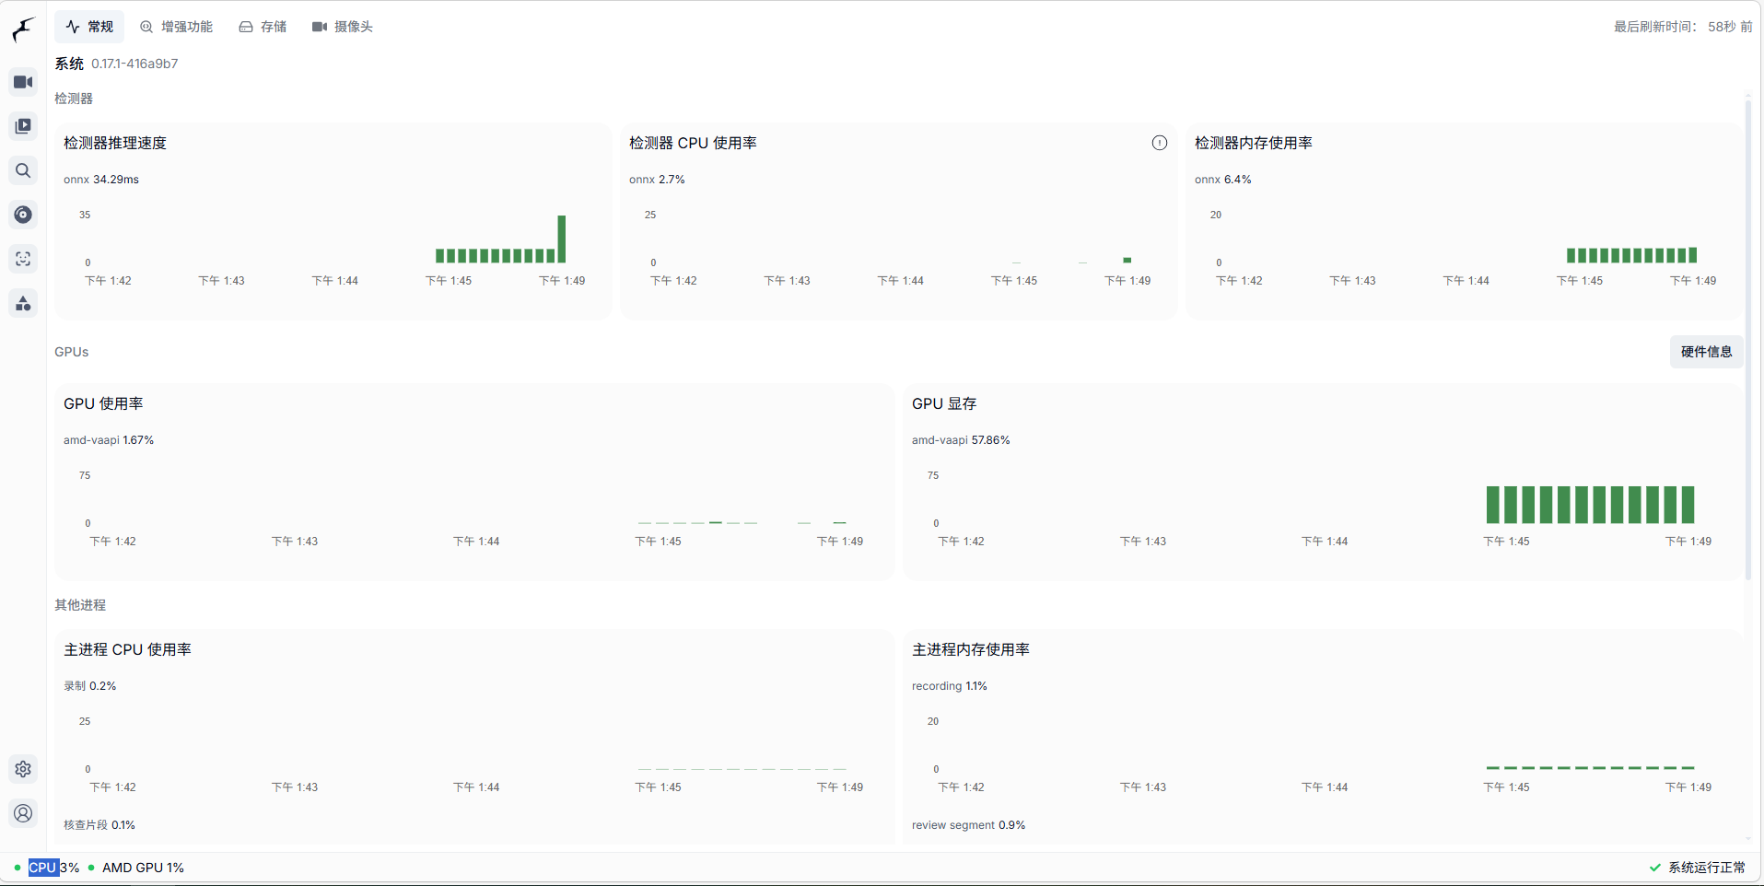The height and width of the screenshot is (886, 1764).
Task: Click the green check icon beside 系统运行正常
Action: pyautogui.click(x=1655, y=868)
